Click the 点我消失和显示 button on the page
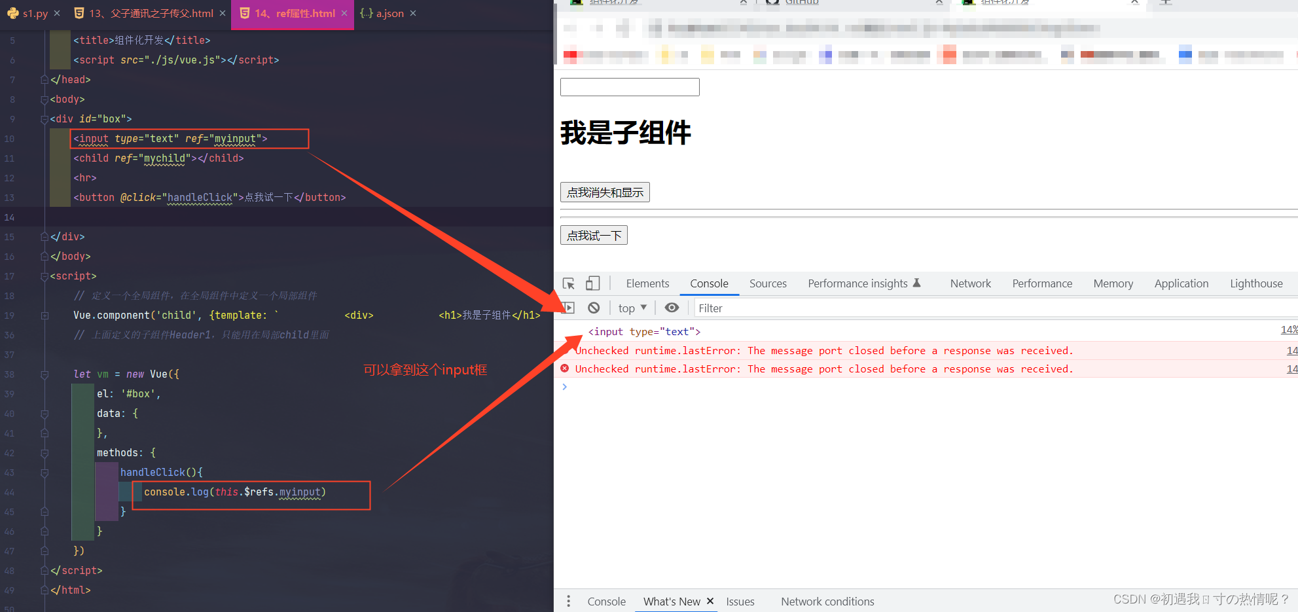The image size is (1298, 612). click(x=605, y=192)
